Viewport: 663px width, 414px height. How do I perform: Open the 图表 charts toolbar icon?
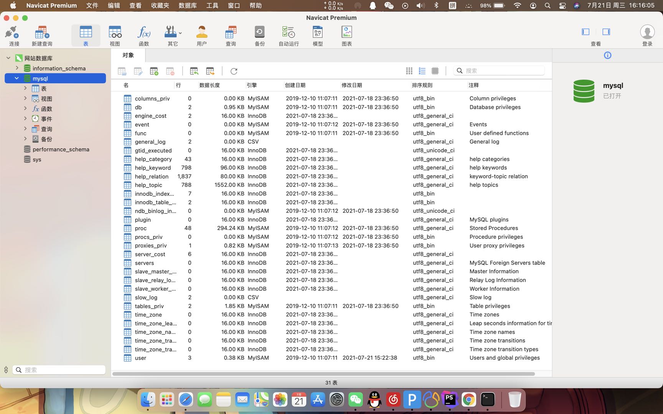click(347, 36)
